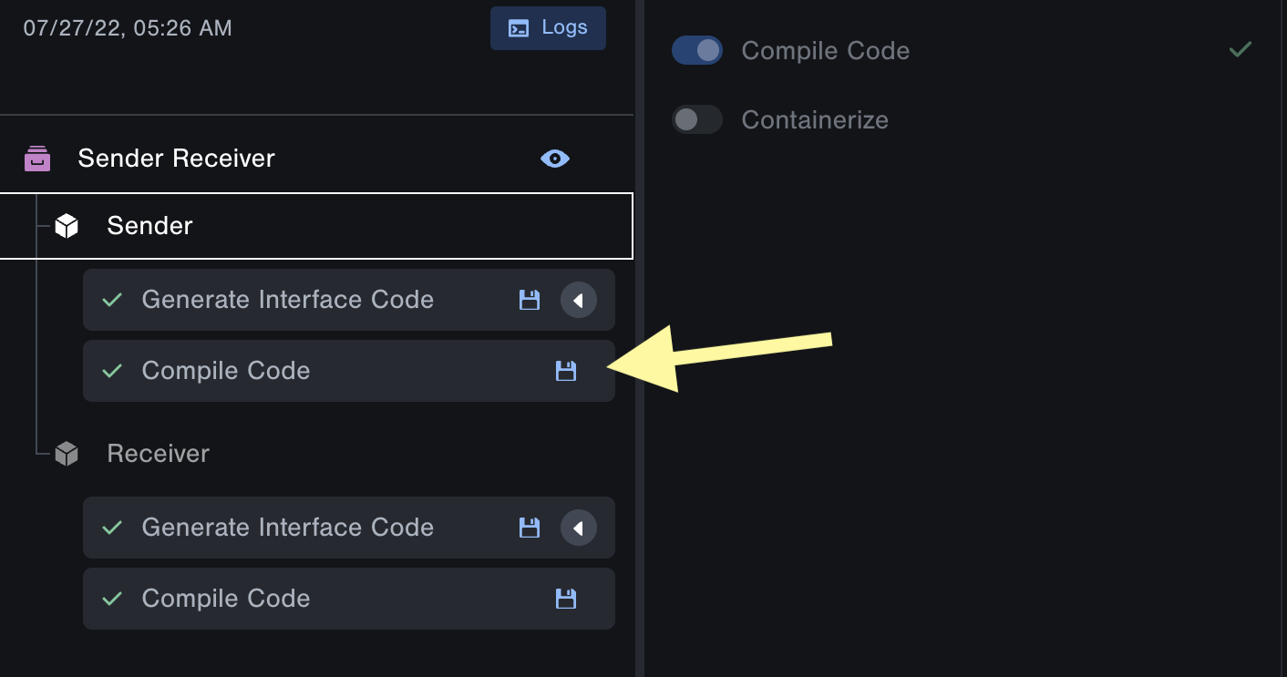Collapse Sender's Generate Interface Code arrow
Viewport: 1287px width, 677px height.
tap(578, 300)
